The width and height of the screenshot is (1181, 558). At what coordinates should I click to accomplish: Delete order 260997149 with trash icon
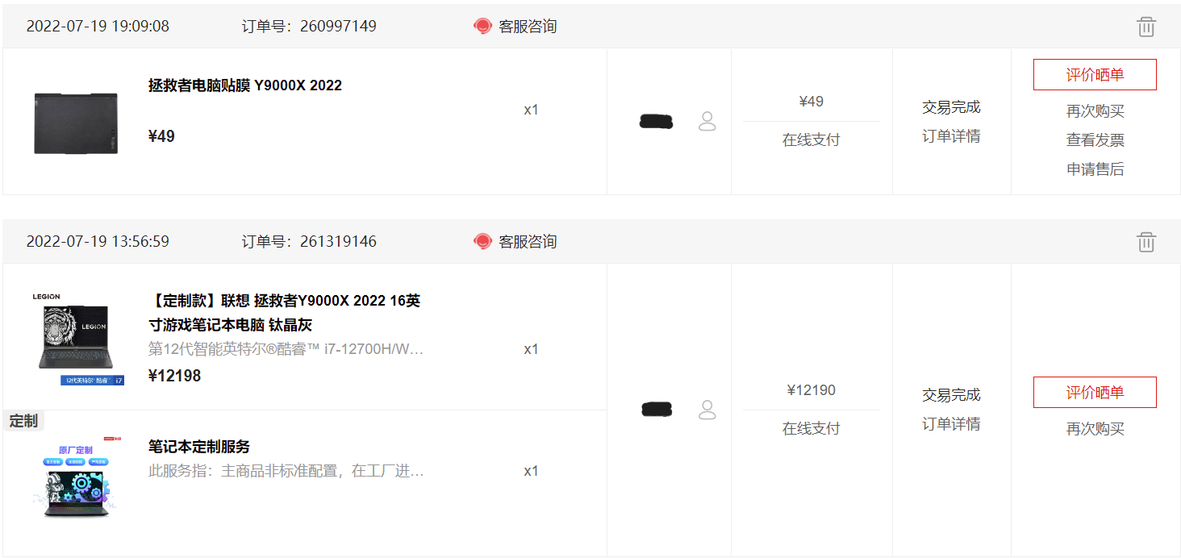(1146, 27)
